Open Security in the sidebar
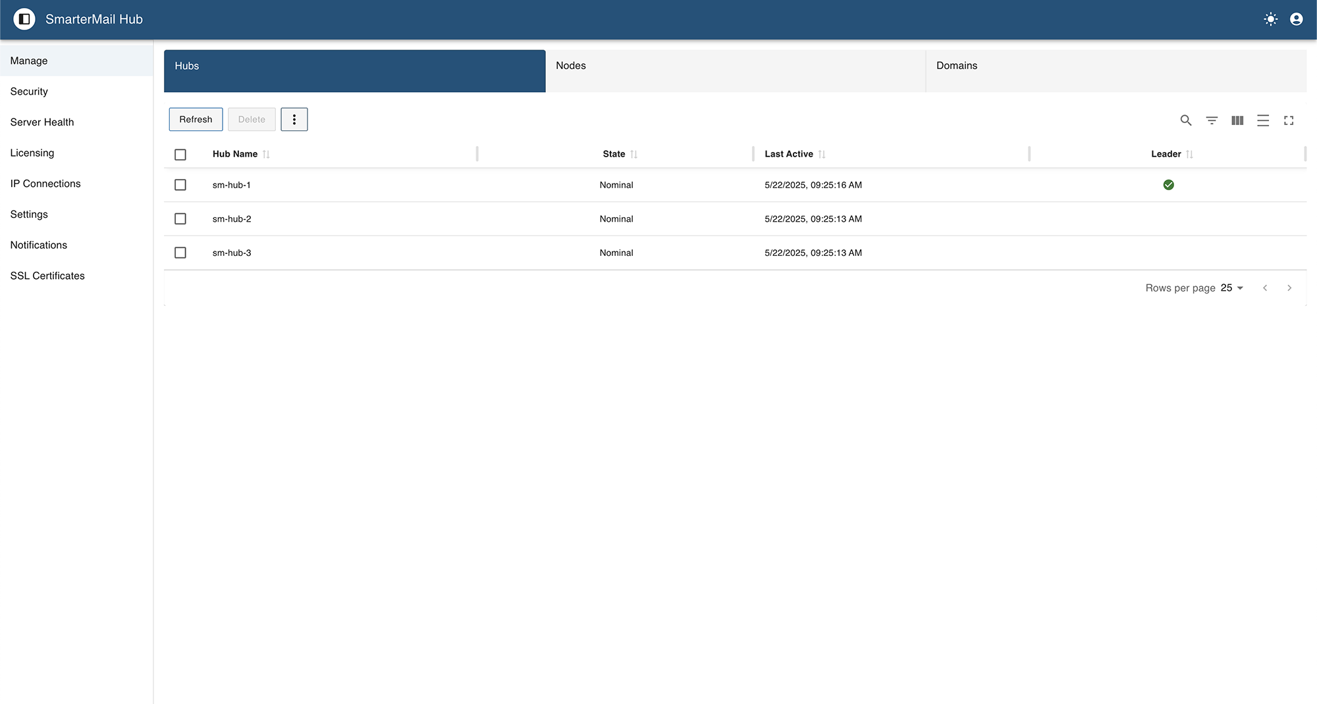The width and height of the screenshot is (1317, 704). click(x=76, y=91)
